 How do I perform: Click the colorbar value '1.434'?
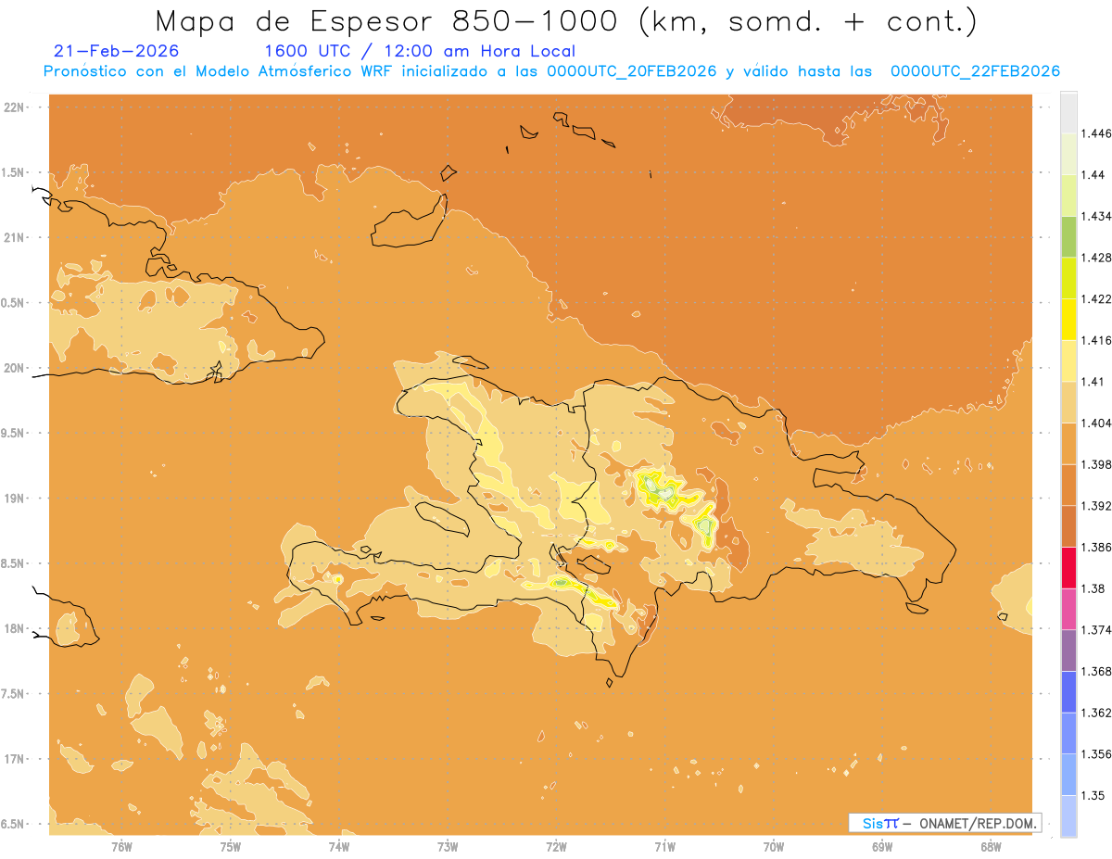[x=1097, y=216]
